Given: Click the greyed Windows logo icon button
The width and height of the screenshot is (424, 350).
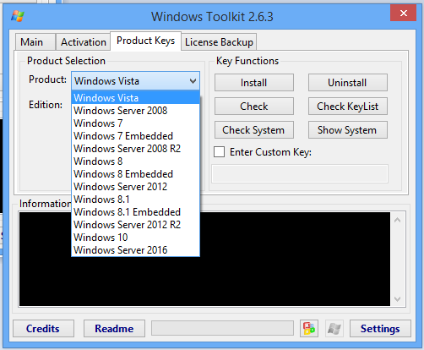Looking at the screenshot, I should pos(334,328).
